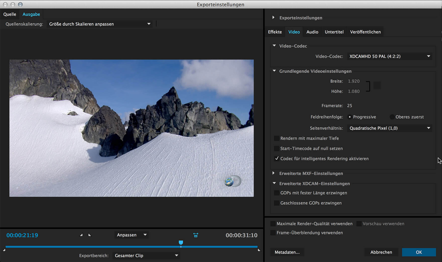Click the current timecode 00:00:21:19
Screen dimensions: 442x262
click(x=22, y=235)
